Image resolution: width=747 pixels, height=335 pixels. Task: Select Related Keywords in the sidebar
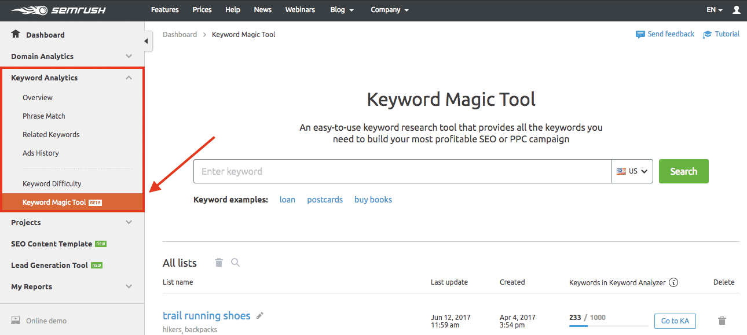51,135
